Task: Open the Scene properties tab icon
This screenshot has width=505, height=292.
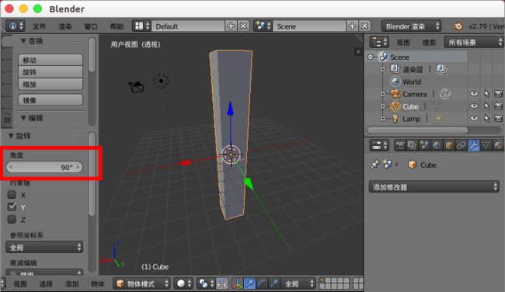Action: (x=424, y=145)
